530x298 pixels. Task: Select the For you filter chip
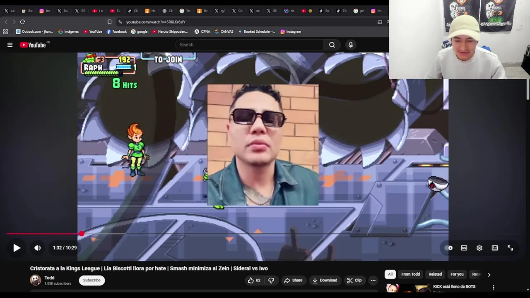point(457,274)
